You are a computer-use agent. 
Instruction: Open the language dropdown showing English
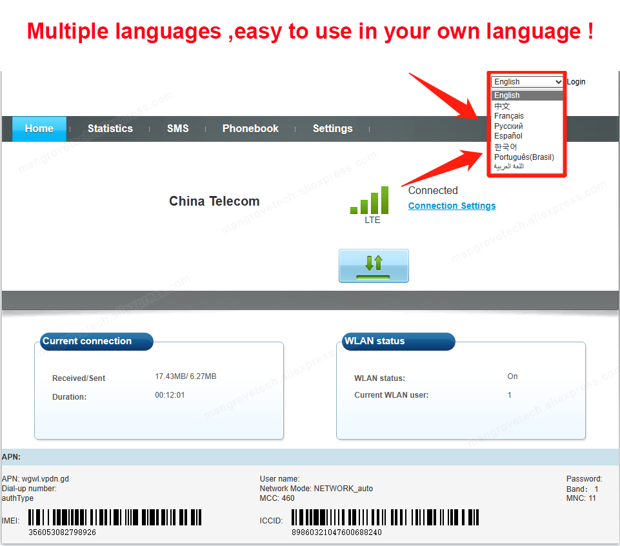click(x=526, y=82)
